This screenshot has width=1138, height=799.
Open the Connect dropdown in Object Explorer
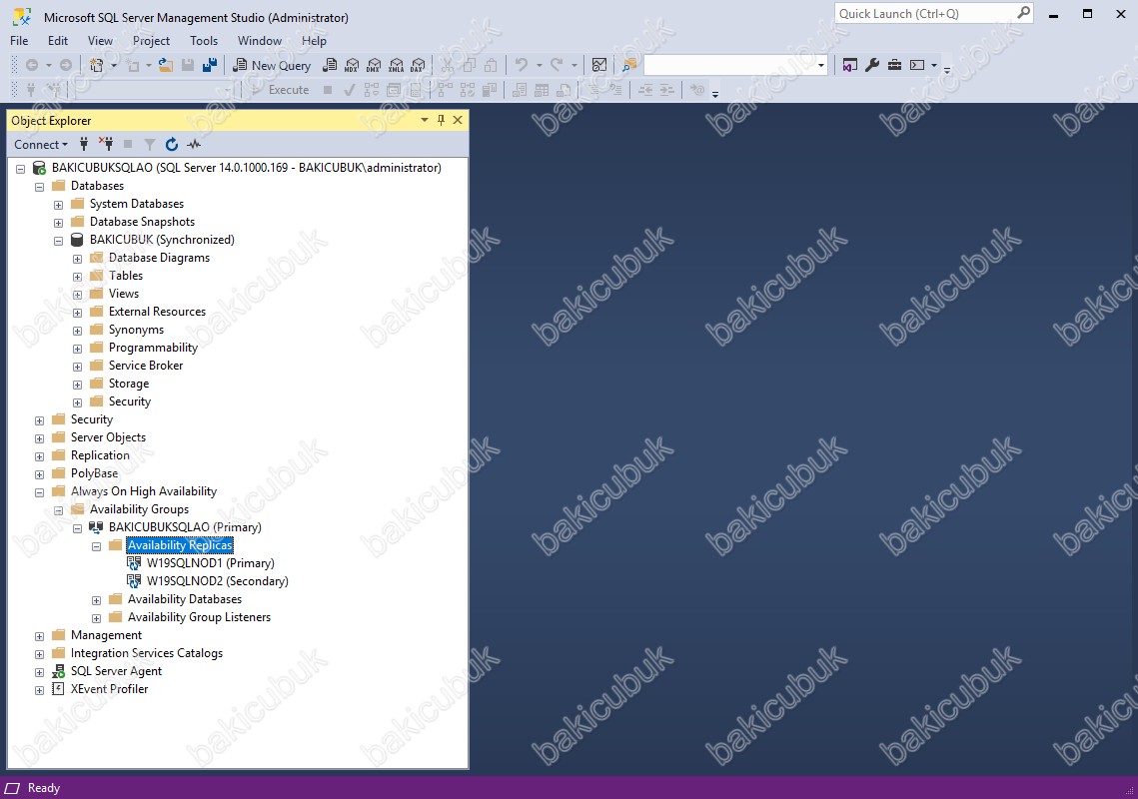point(41,144)
